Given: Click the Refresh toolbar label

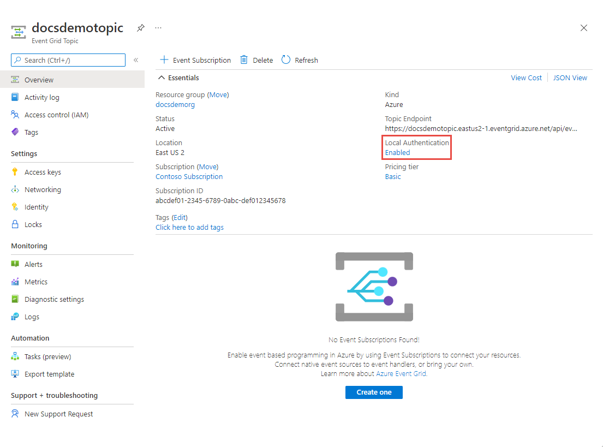Looking at the screenshot, I should 306,61.
